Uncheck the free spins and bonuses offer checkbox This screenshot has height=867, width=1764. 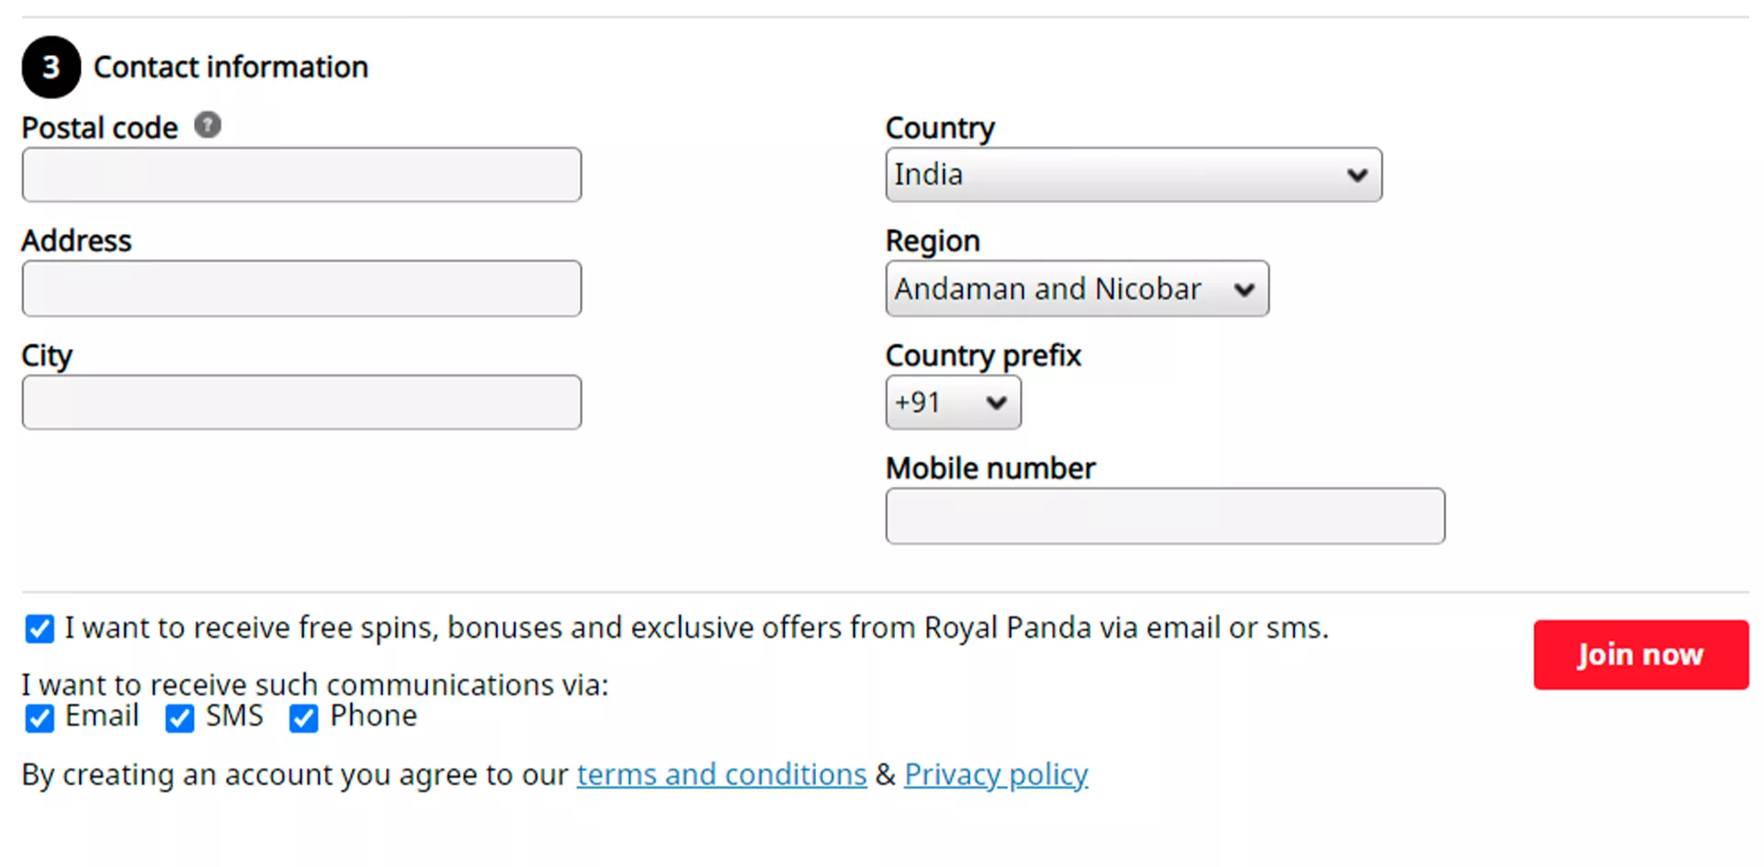point(39,628)
